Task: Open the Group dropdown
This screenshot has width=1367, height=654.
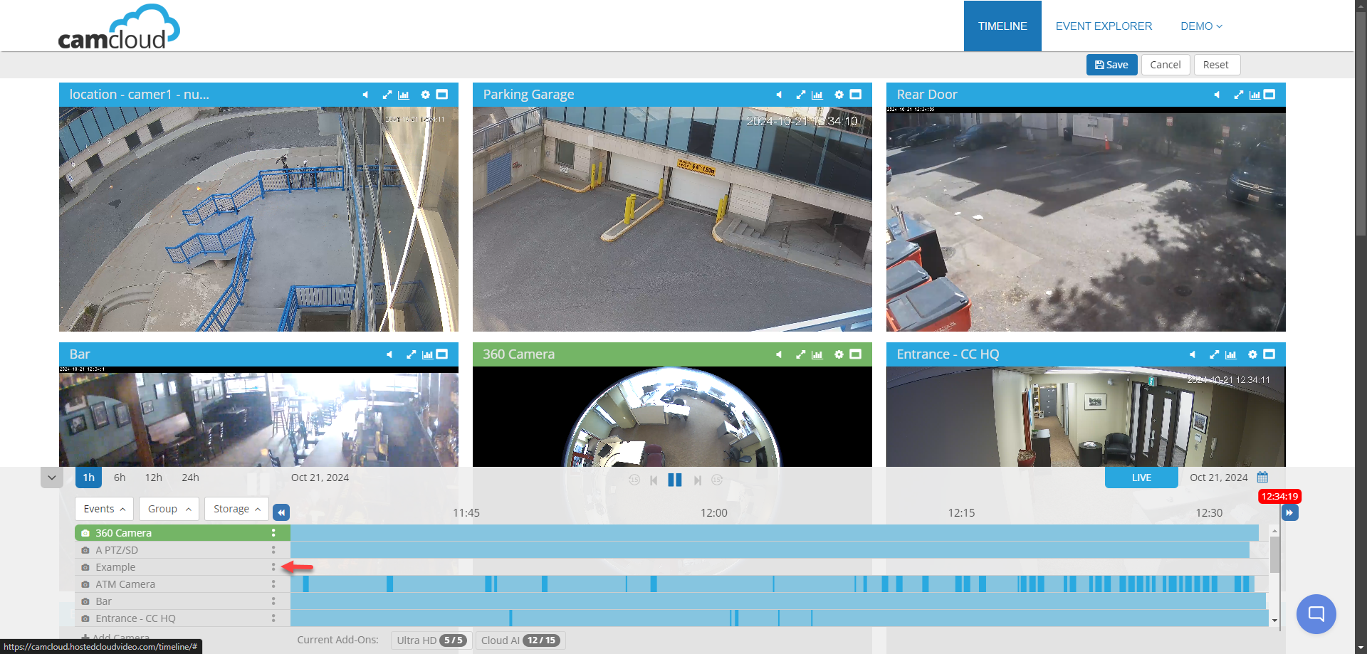Action: 169,509
